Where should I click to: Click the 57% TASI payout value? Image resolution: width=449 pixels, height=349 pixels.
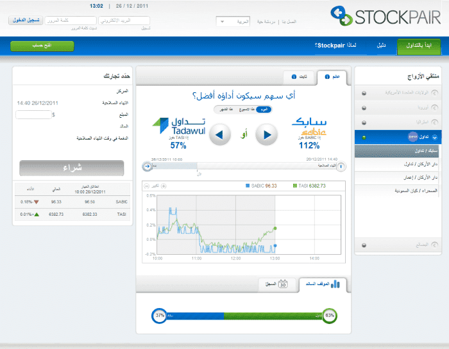click(x=178, y=145)
